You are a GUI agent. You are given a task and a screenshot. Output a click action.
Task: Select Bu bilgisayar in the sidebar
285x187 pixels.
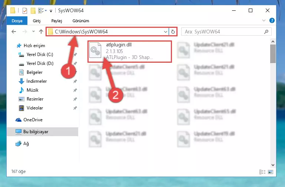(x=42, y=132)
